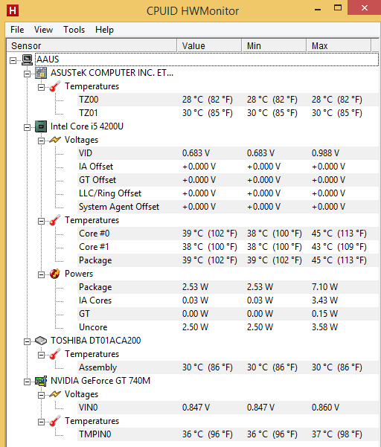
Task: Maximize the HWMonitor window
Action: tap(338, 7)
